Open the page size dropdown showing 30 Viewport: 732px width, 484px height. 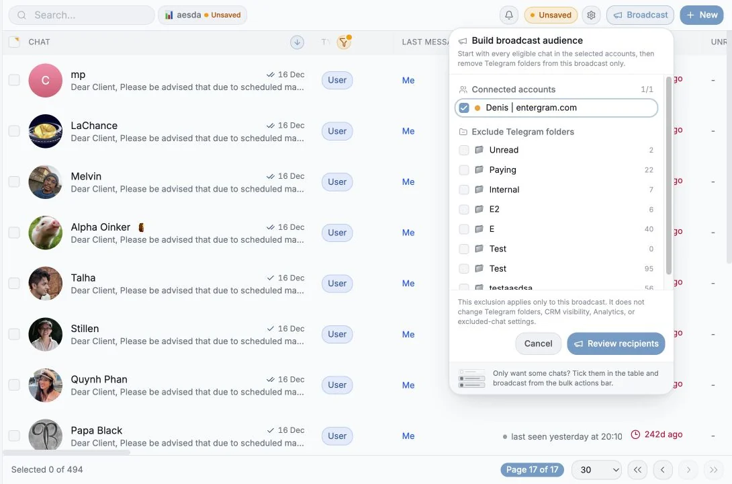click(x=596, y=470)
